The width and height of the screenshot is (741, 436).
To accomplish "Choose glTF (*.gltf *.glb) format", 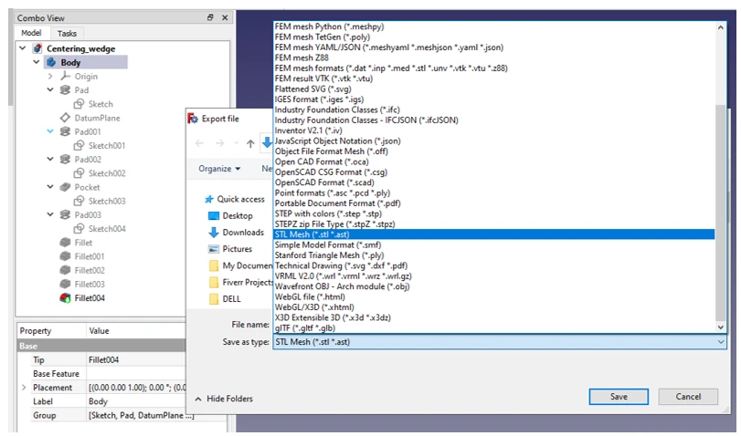I will pos(493,328).
